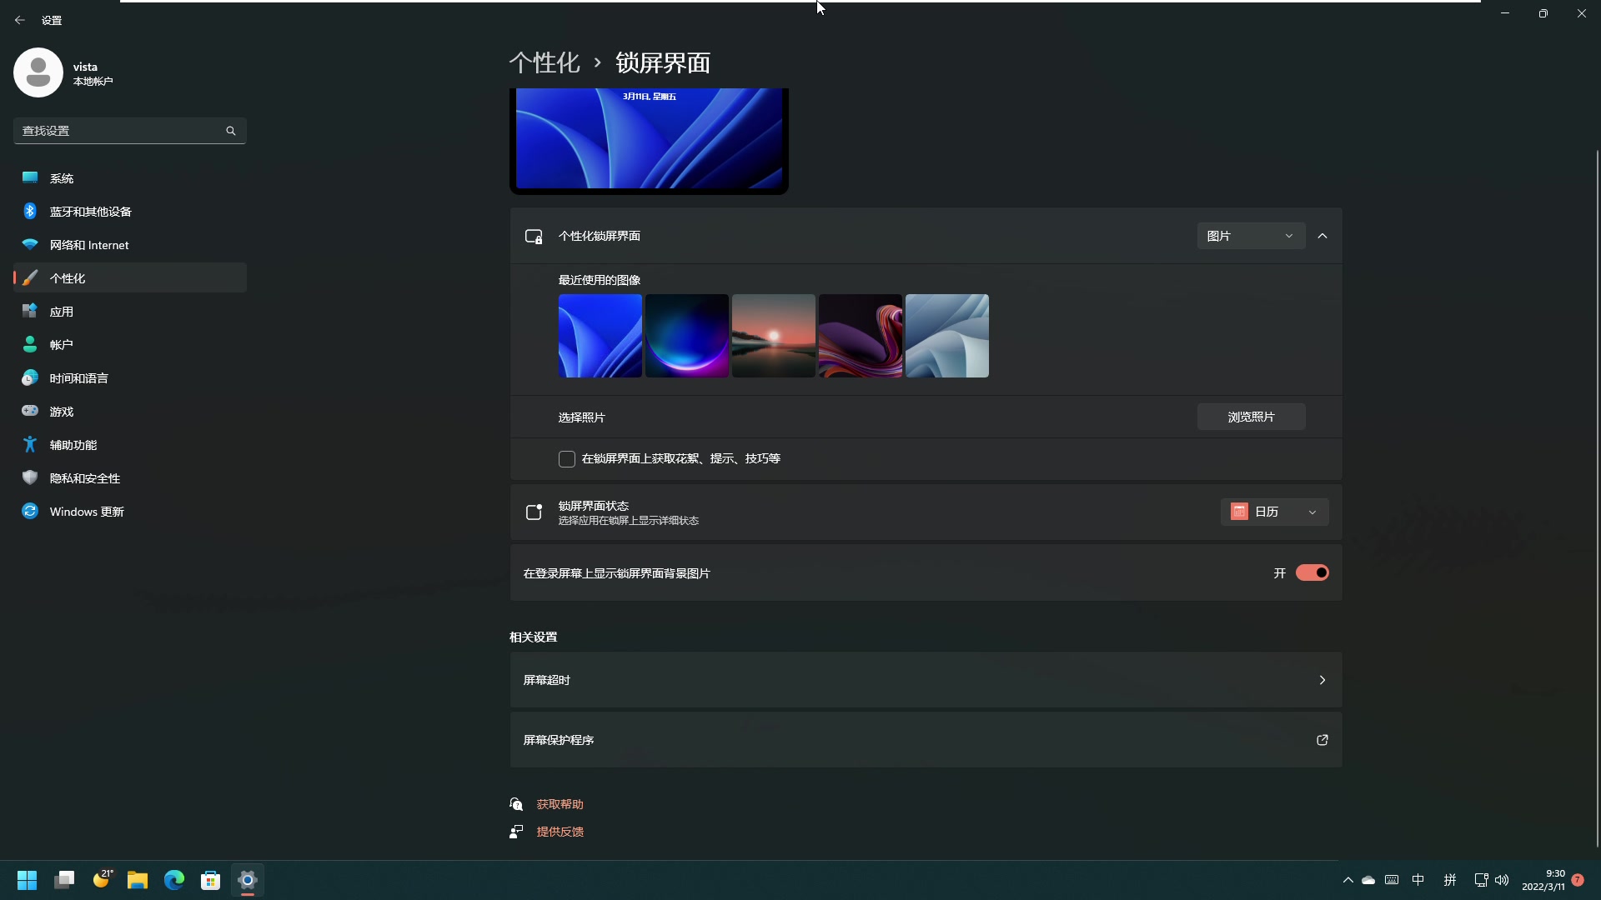Open 辅助功能 settings category
1601x900 pixels.
[x=130, y=445]
